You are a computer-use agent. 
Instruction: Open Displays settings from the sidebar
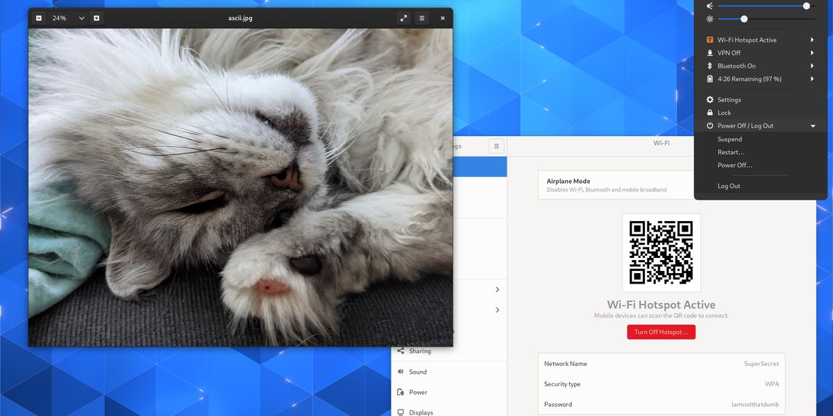click(419, 411)
